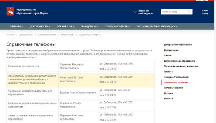This screenshot has height=123, width=216.
Task: Click phone 'тел. 210-93-70'
Action: click(x=108, y=82)
